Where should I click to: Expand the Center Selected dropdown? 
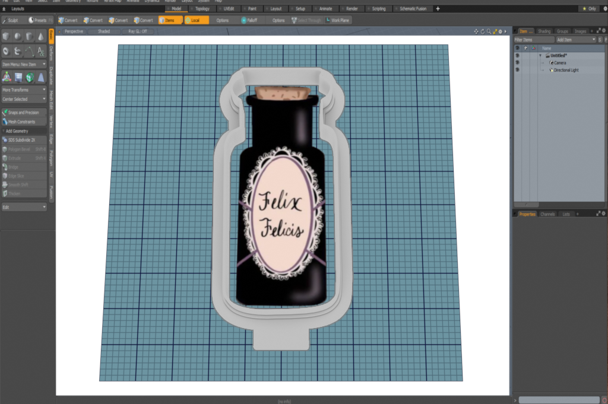point(24,99)
